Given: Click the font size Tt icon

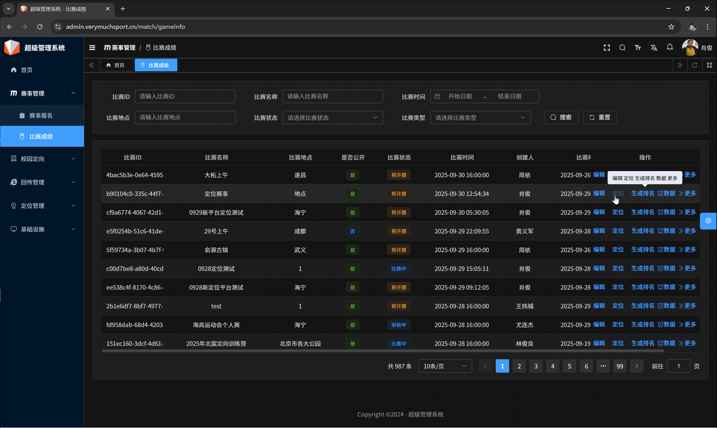Looking at the screenshot, I should pos(638,48).
